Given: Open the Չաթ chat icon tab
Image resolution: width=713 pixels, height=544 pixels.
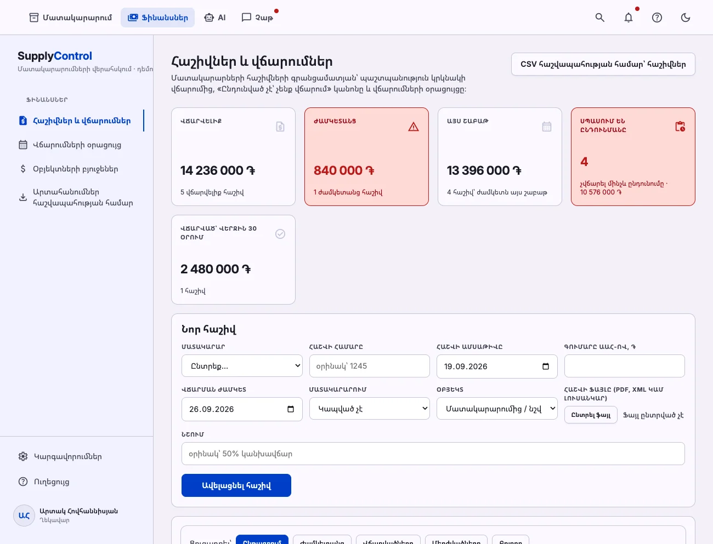Looking at the screenshot, I should [x=257, y=18].
